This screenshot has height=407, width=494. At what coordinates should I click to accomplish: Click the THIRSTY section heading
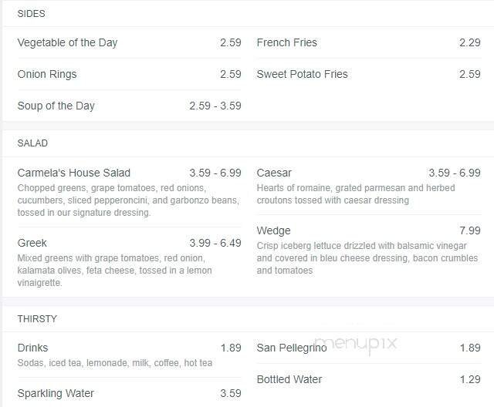coord(37,319)
